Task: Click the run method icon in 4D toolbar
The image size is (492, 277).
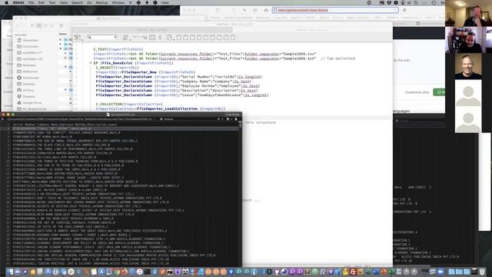Action: coord(78,38)
